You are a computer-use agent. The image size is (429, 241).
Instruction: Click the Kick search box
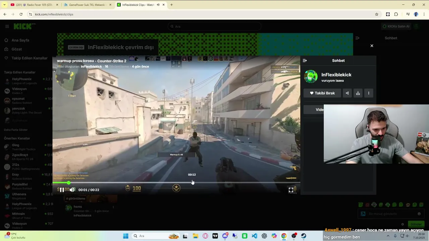tap(214, 26)
